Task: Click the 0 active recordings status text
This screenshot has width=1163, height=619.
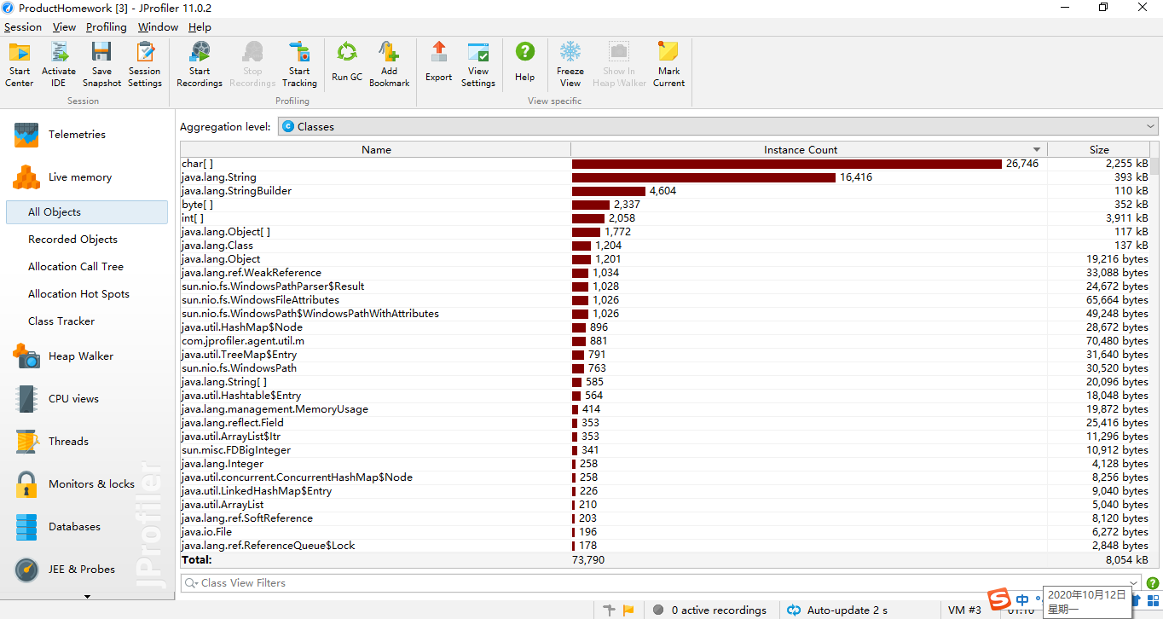Action: tap(719, 610)
